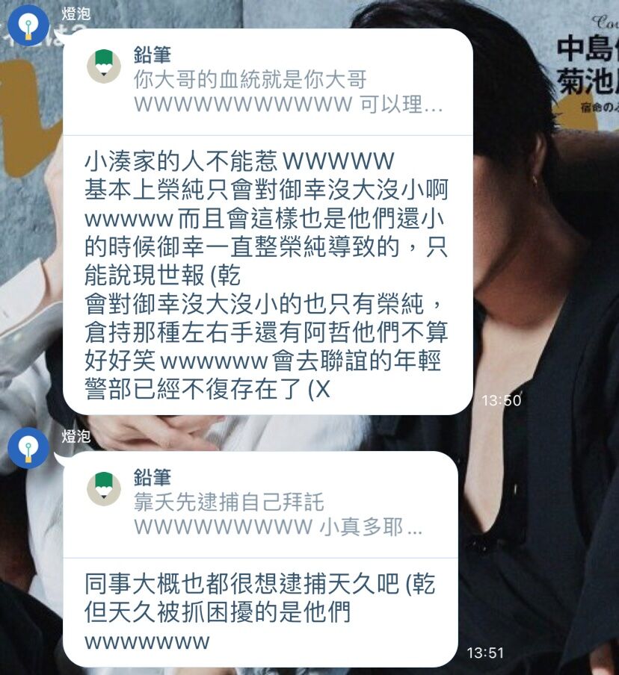Tap the line 但天久被抓困擾的是他們
Screen dimensions: 619x675
218,612
